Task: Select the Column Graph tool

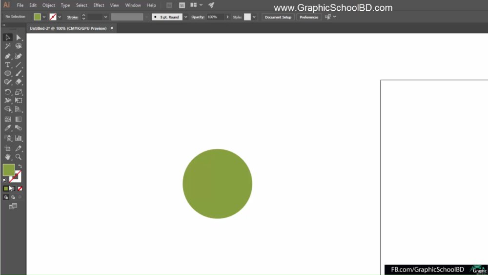Action: pyautogui.click(x=19, y=138)
